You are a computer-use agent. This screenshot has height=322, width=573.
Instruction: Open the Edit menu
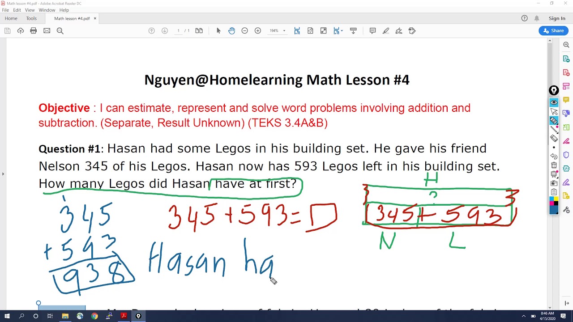pyautogui.click(x=17, y=10)
